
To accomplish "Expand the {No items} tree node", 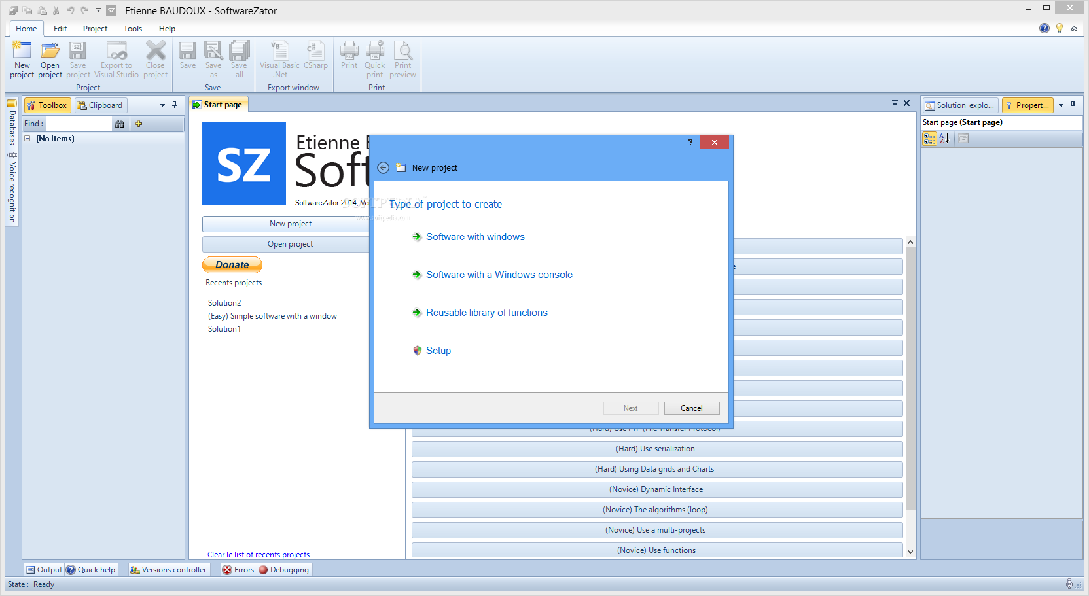I will [x=27, y=139].
